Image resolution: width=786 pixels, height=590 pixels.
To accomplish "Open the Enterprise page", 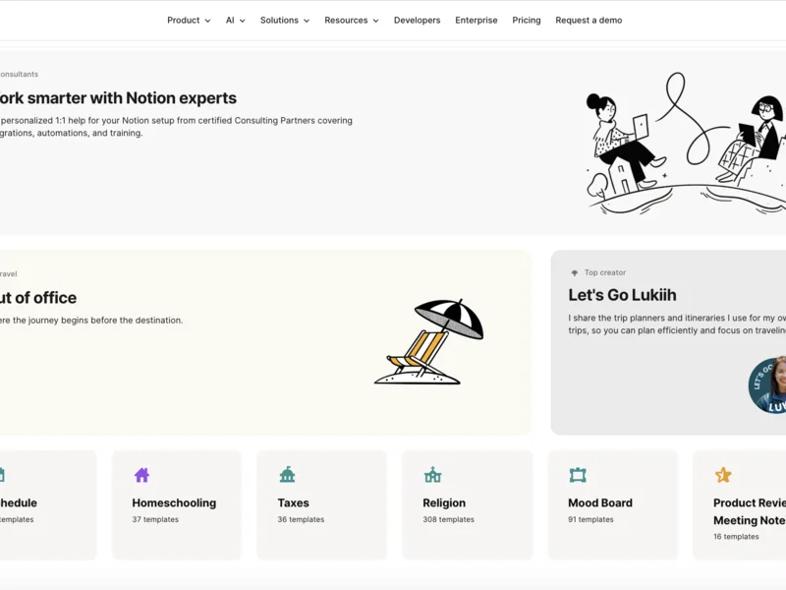I will 477,20.
